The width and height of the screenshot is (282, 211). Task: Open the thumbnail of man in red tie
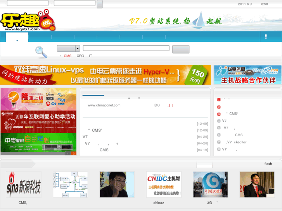[257, 184]
